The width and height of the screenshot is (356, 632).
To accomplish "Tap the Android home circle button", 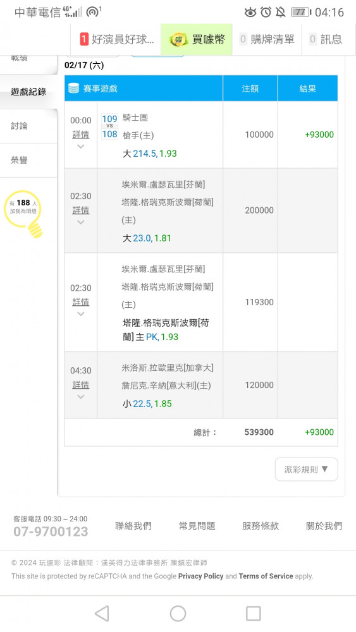I will (178, 614).
